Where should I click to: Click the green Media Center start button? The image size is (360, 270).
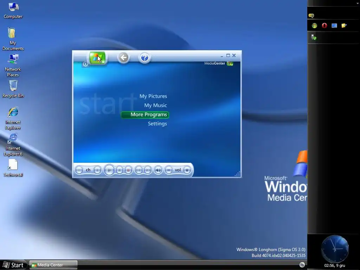(97, 58)
